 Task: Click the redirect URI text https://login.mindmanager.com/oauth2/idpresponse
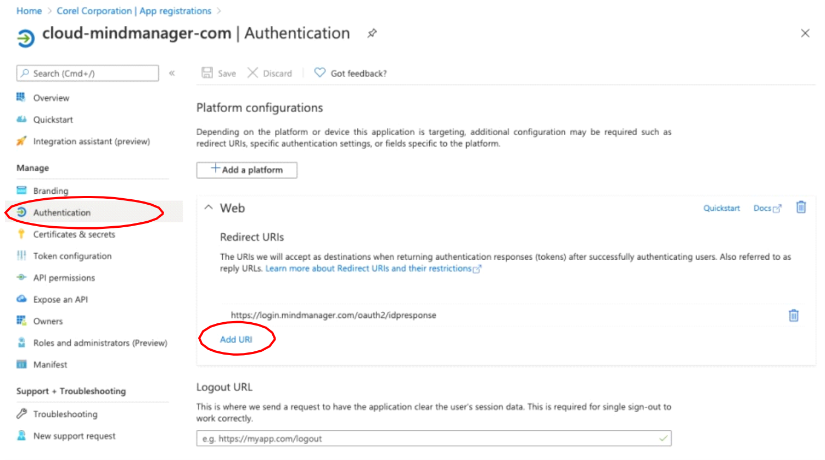click(x=333, y=315)
